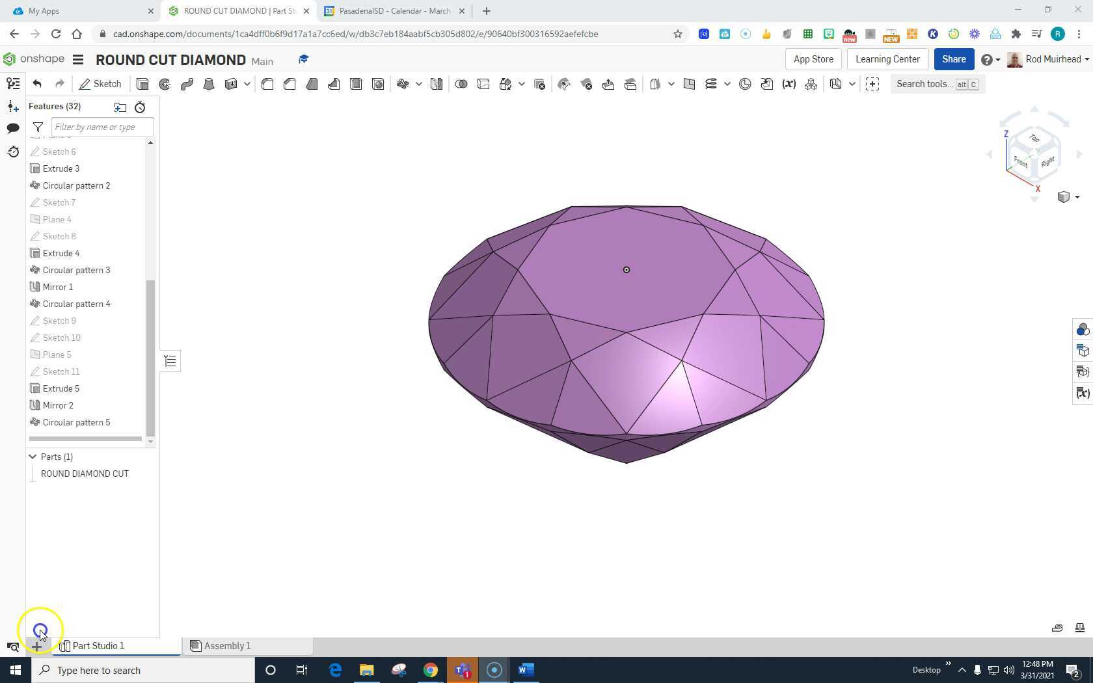Toggle the feature filter panel
Viewport: 1093px width, 683px height.
click(37, 127)
